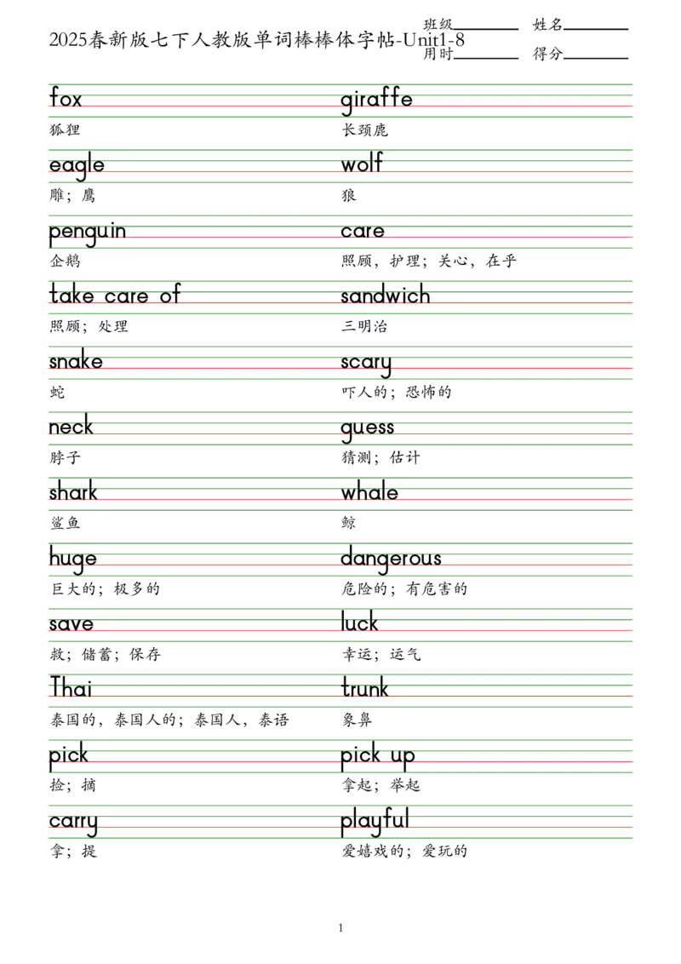Select the word "giraffe"
This screenshot has height=964, width=681.
coord(377,100)
